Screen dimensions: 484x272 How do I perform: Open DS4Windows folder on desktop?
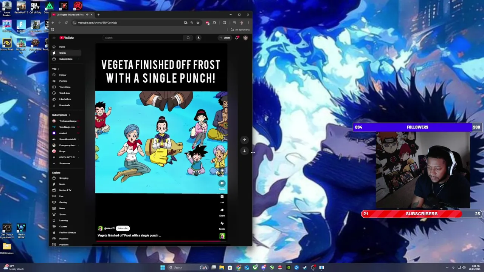click(7, 249)
